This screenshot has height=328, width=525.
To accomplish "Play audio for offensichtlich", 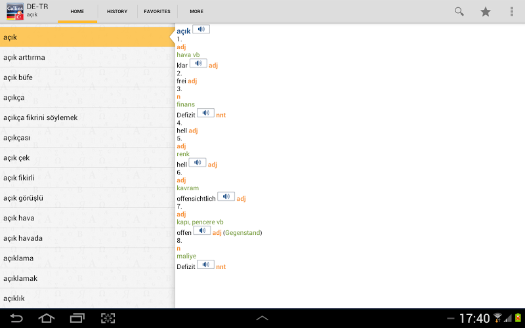I will [226, 196].
